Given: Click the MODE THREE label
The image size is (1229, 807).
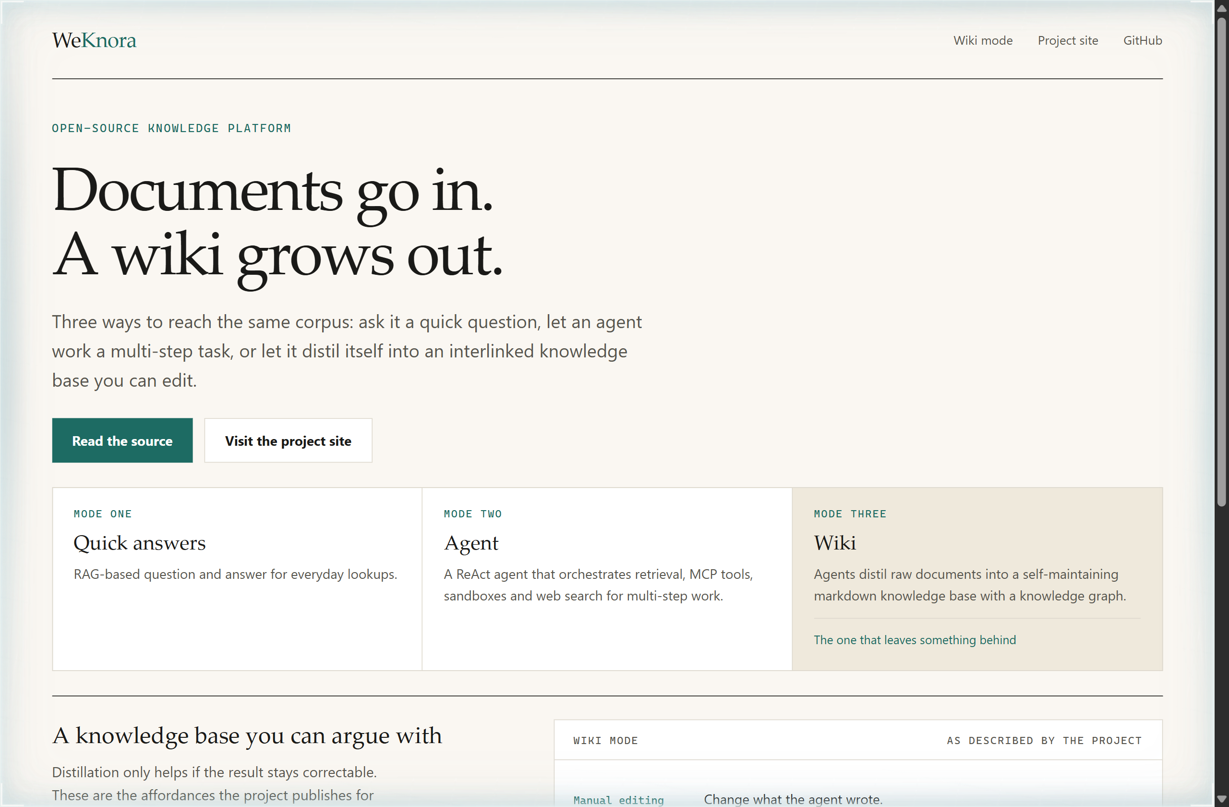Looking at the screenshot, I should (x=850, y=514).
